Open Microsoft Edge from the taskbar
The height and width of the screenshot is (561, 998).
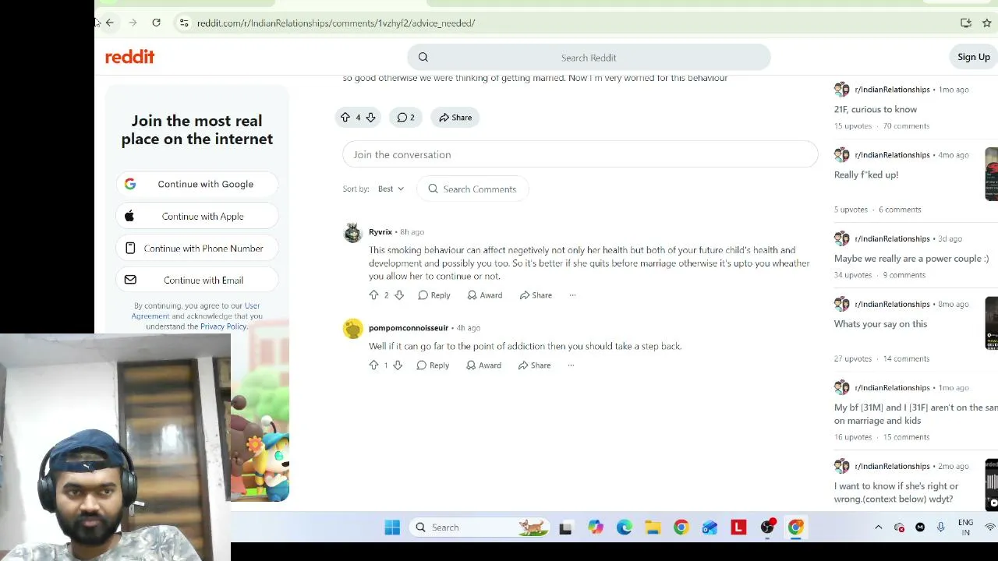pyautogui.click(x=625, y=527)
